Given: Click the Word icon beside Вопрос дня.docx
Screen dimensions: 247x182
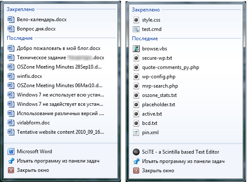Looking at the screenshot, I should [11, 29].
